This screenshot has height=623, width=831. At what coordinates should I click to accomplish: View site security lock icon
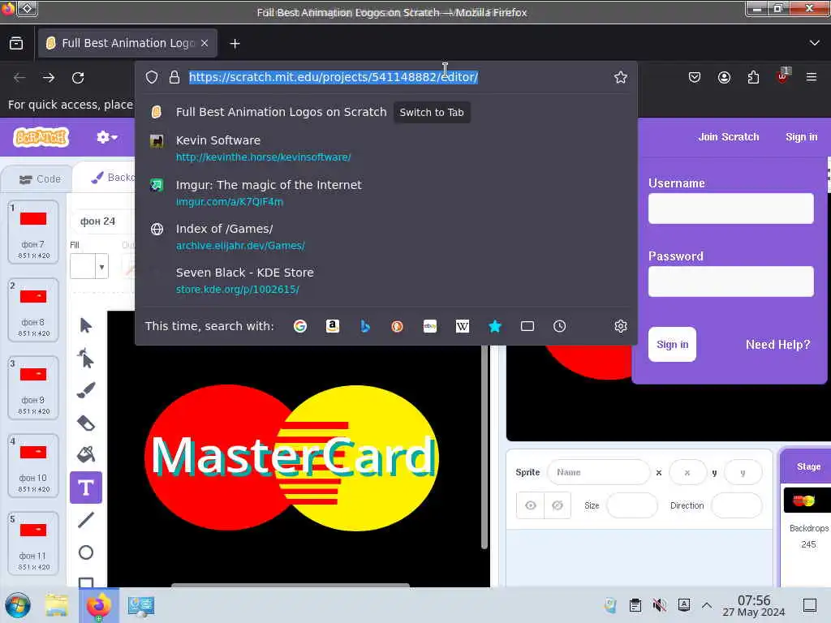[x=174, y=77]
